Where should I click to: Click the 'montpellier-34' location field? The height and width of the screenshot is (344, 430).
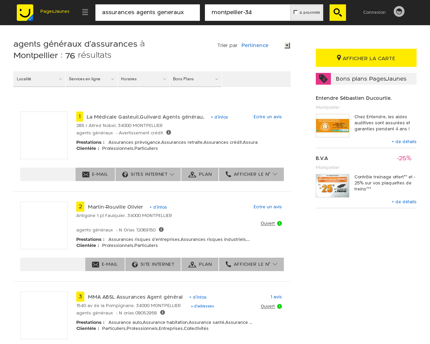(248, 12)
